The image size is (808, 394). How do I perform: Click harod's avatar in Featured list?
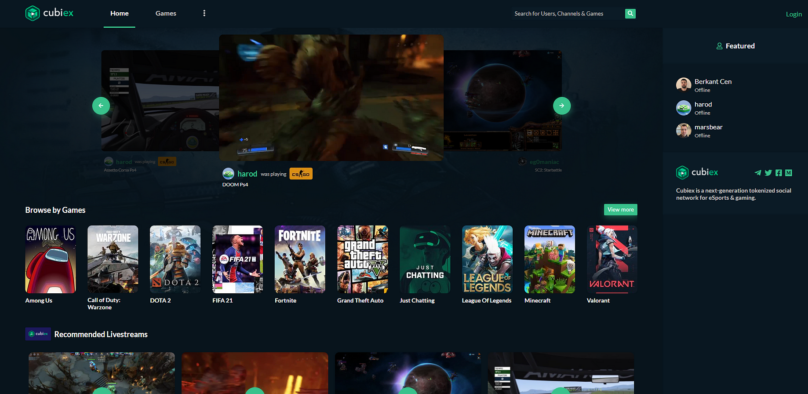[x=684, y=108]
